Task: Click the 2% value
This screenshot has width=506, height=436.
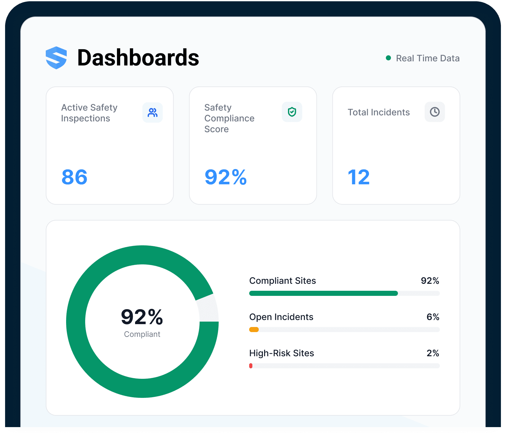Action: 433,353
